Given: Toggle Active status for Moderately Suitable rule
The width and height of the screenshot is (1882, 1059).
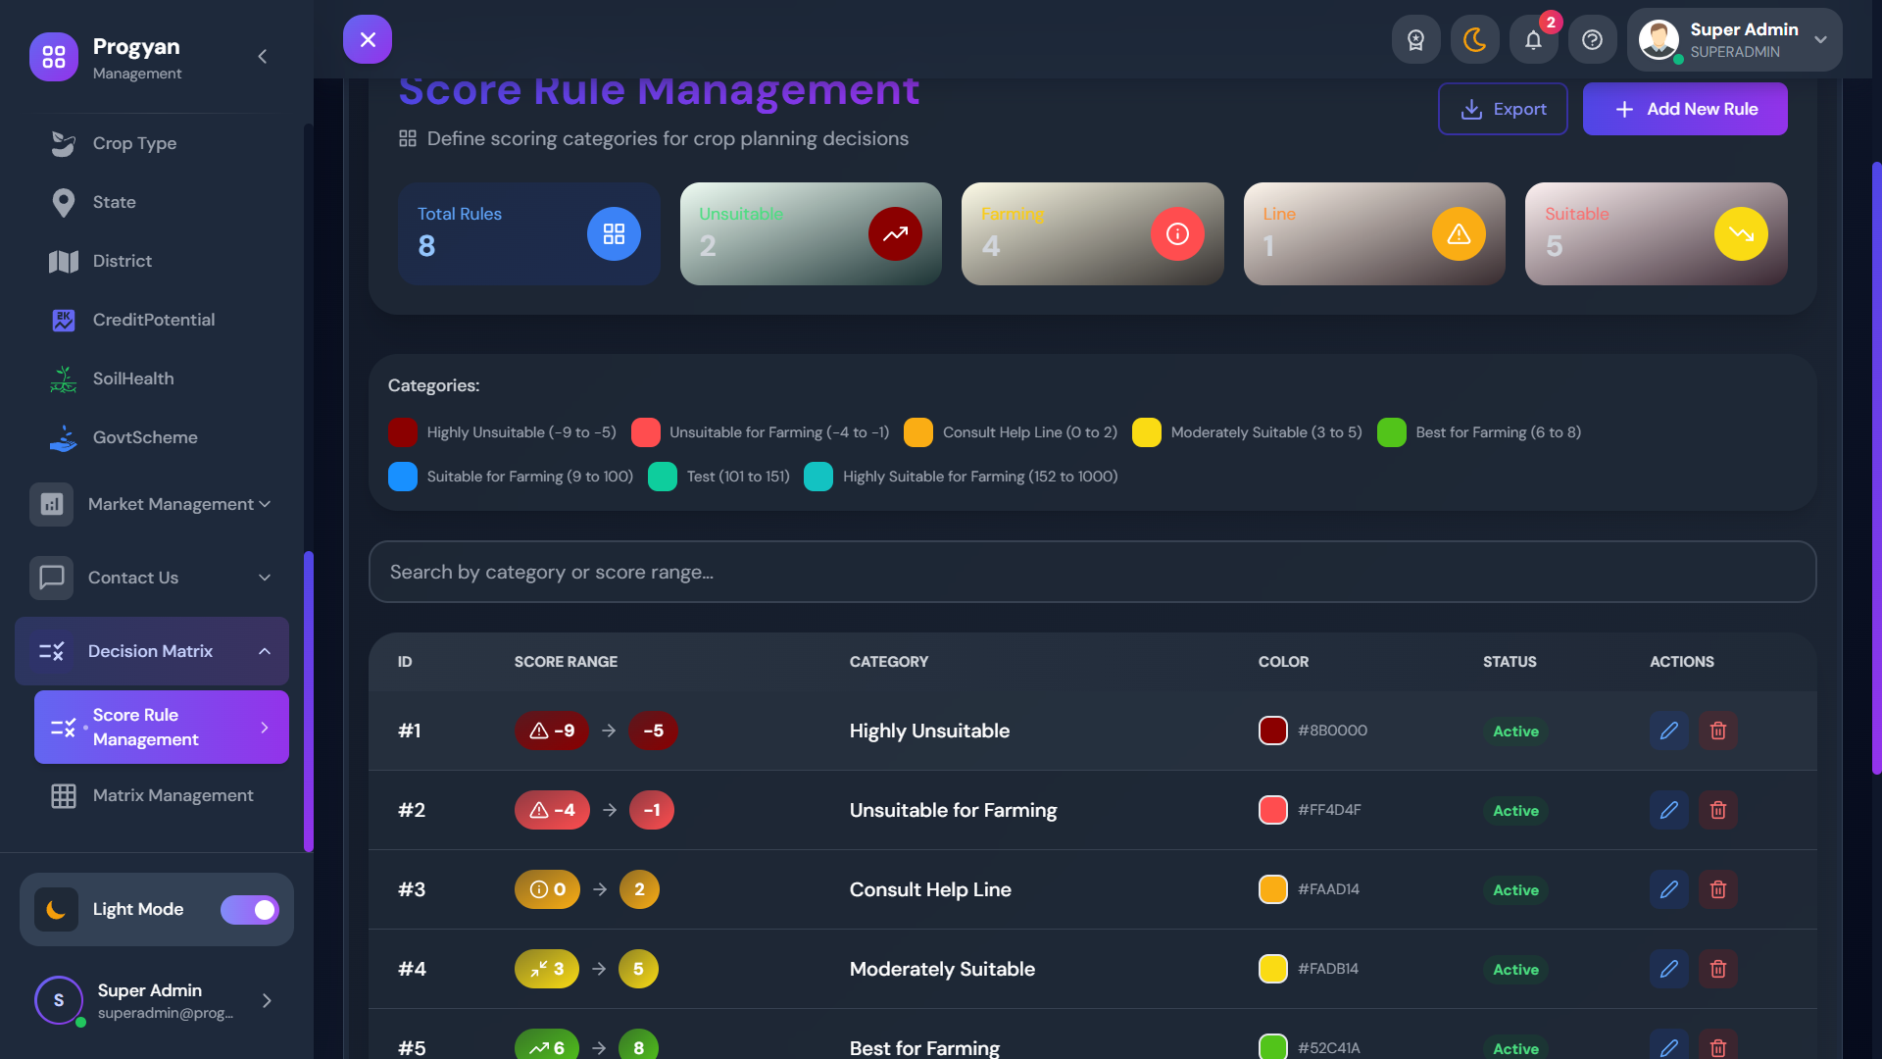Looking at the screenshot, I should click(1515, 970).
